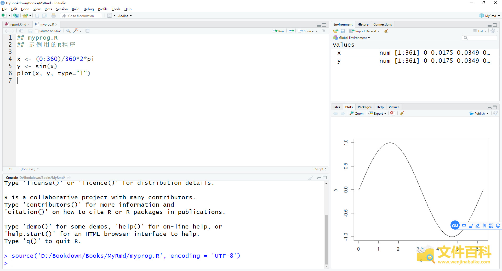Publish the plot

click(477, 113)
